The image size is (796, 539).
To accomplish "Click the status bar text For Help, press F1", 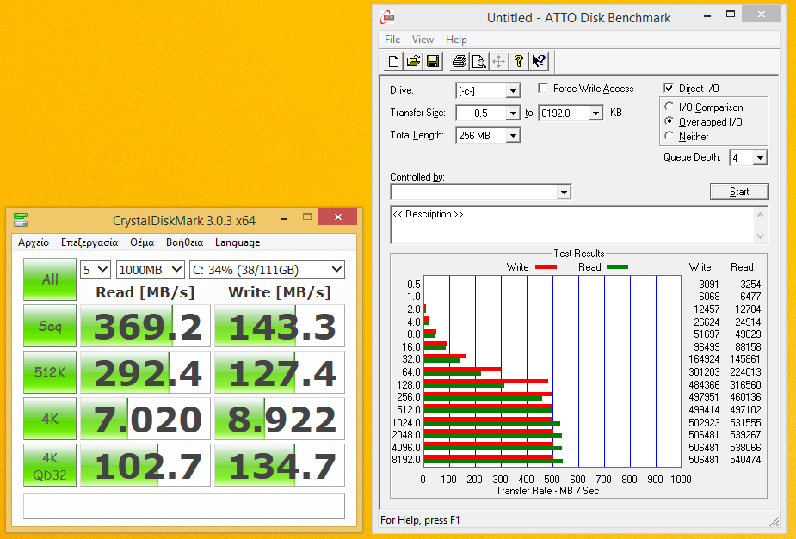I will (420, 520).
